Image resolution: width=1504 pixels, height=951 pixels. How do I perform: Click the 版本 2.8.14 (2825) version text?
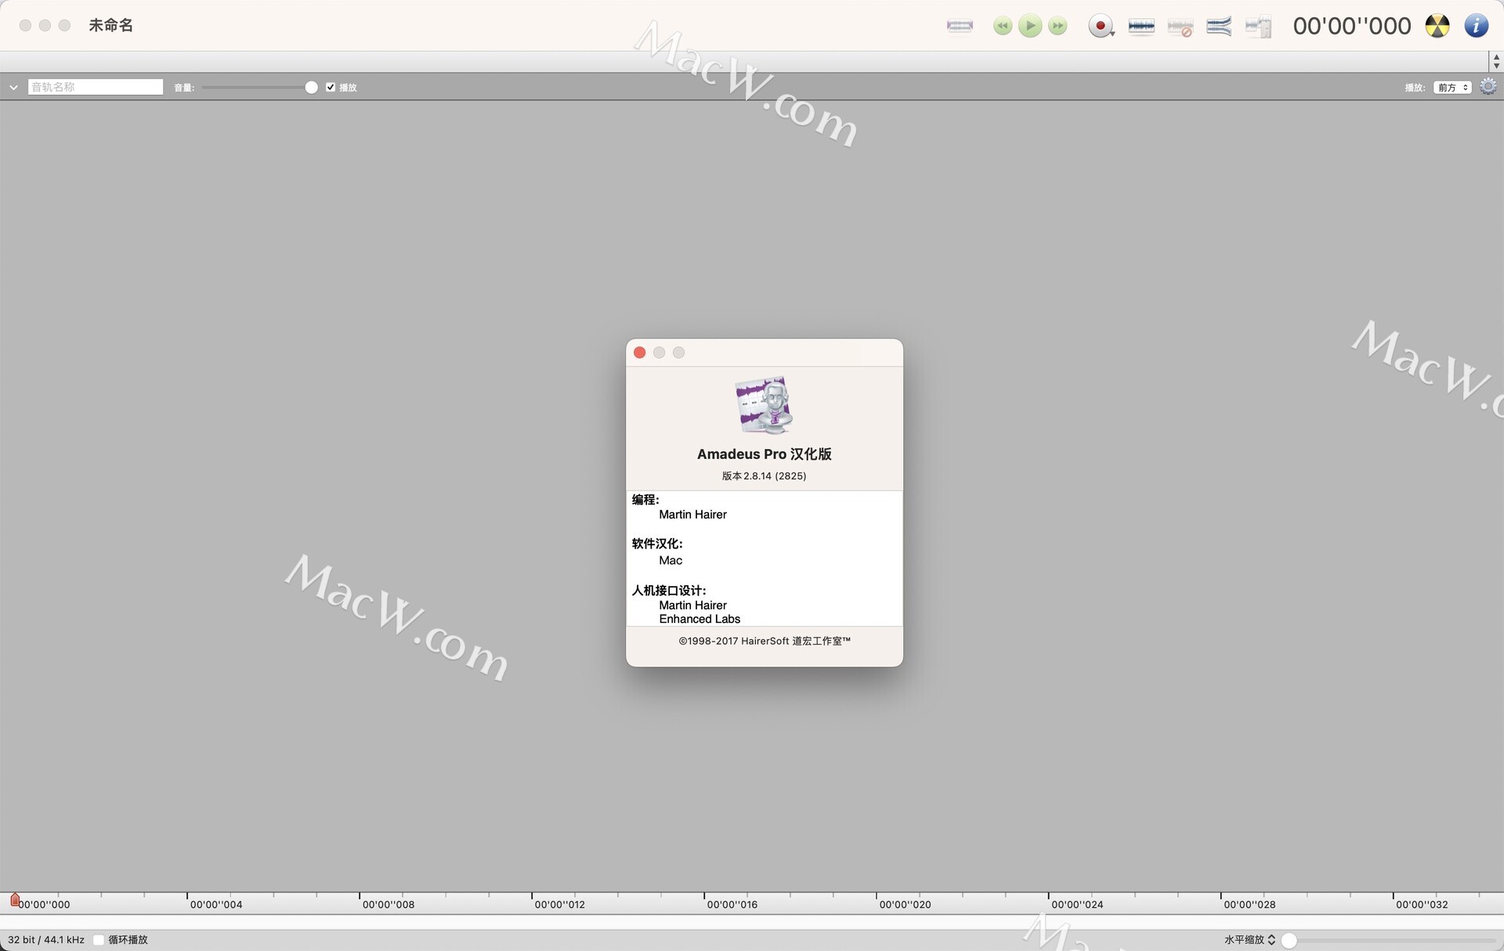765,475
